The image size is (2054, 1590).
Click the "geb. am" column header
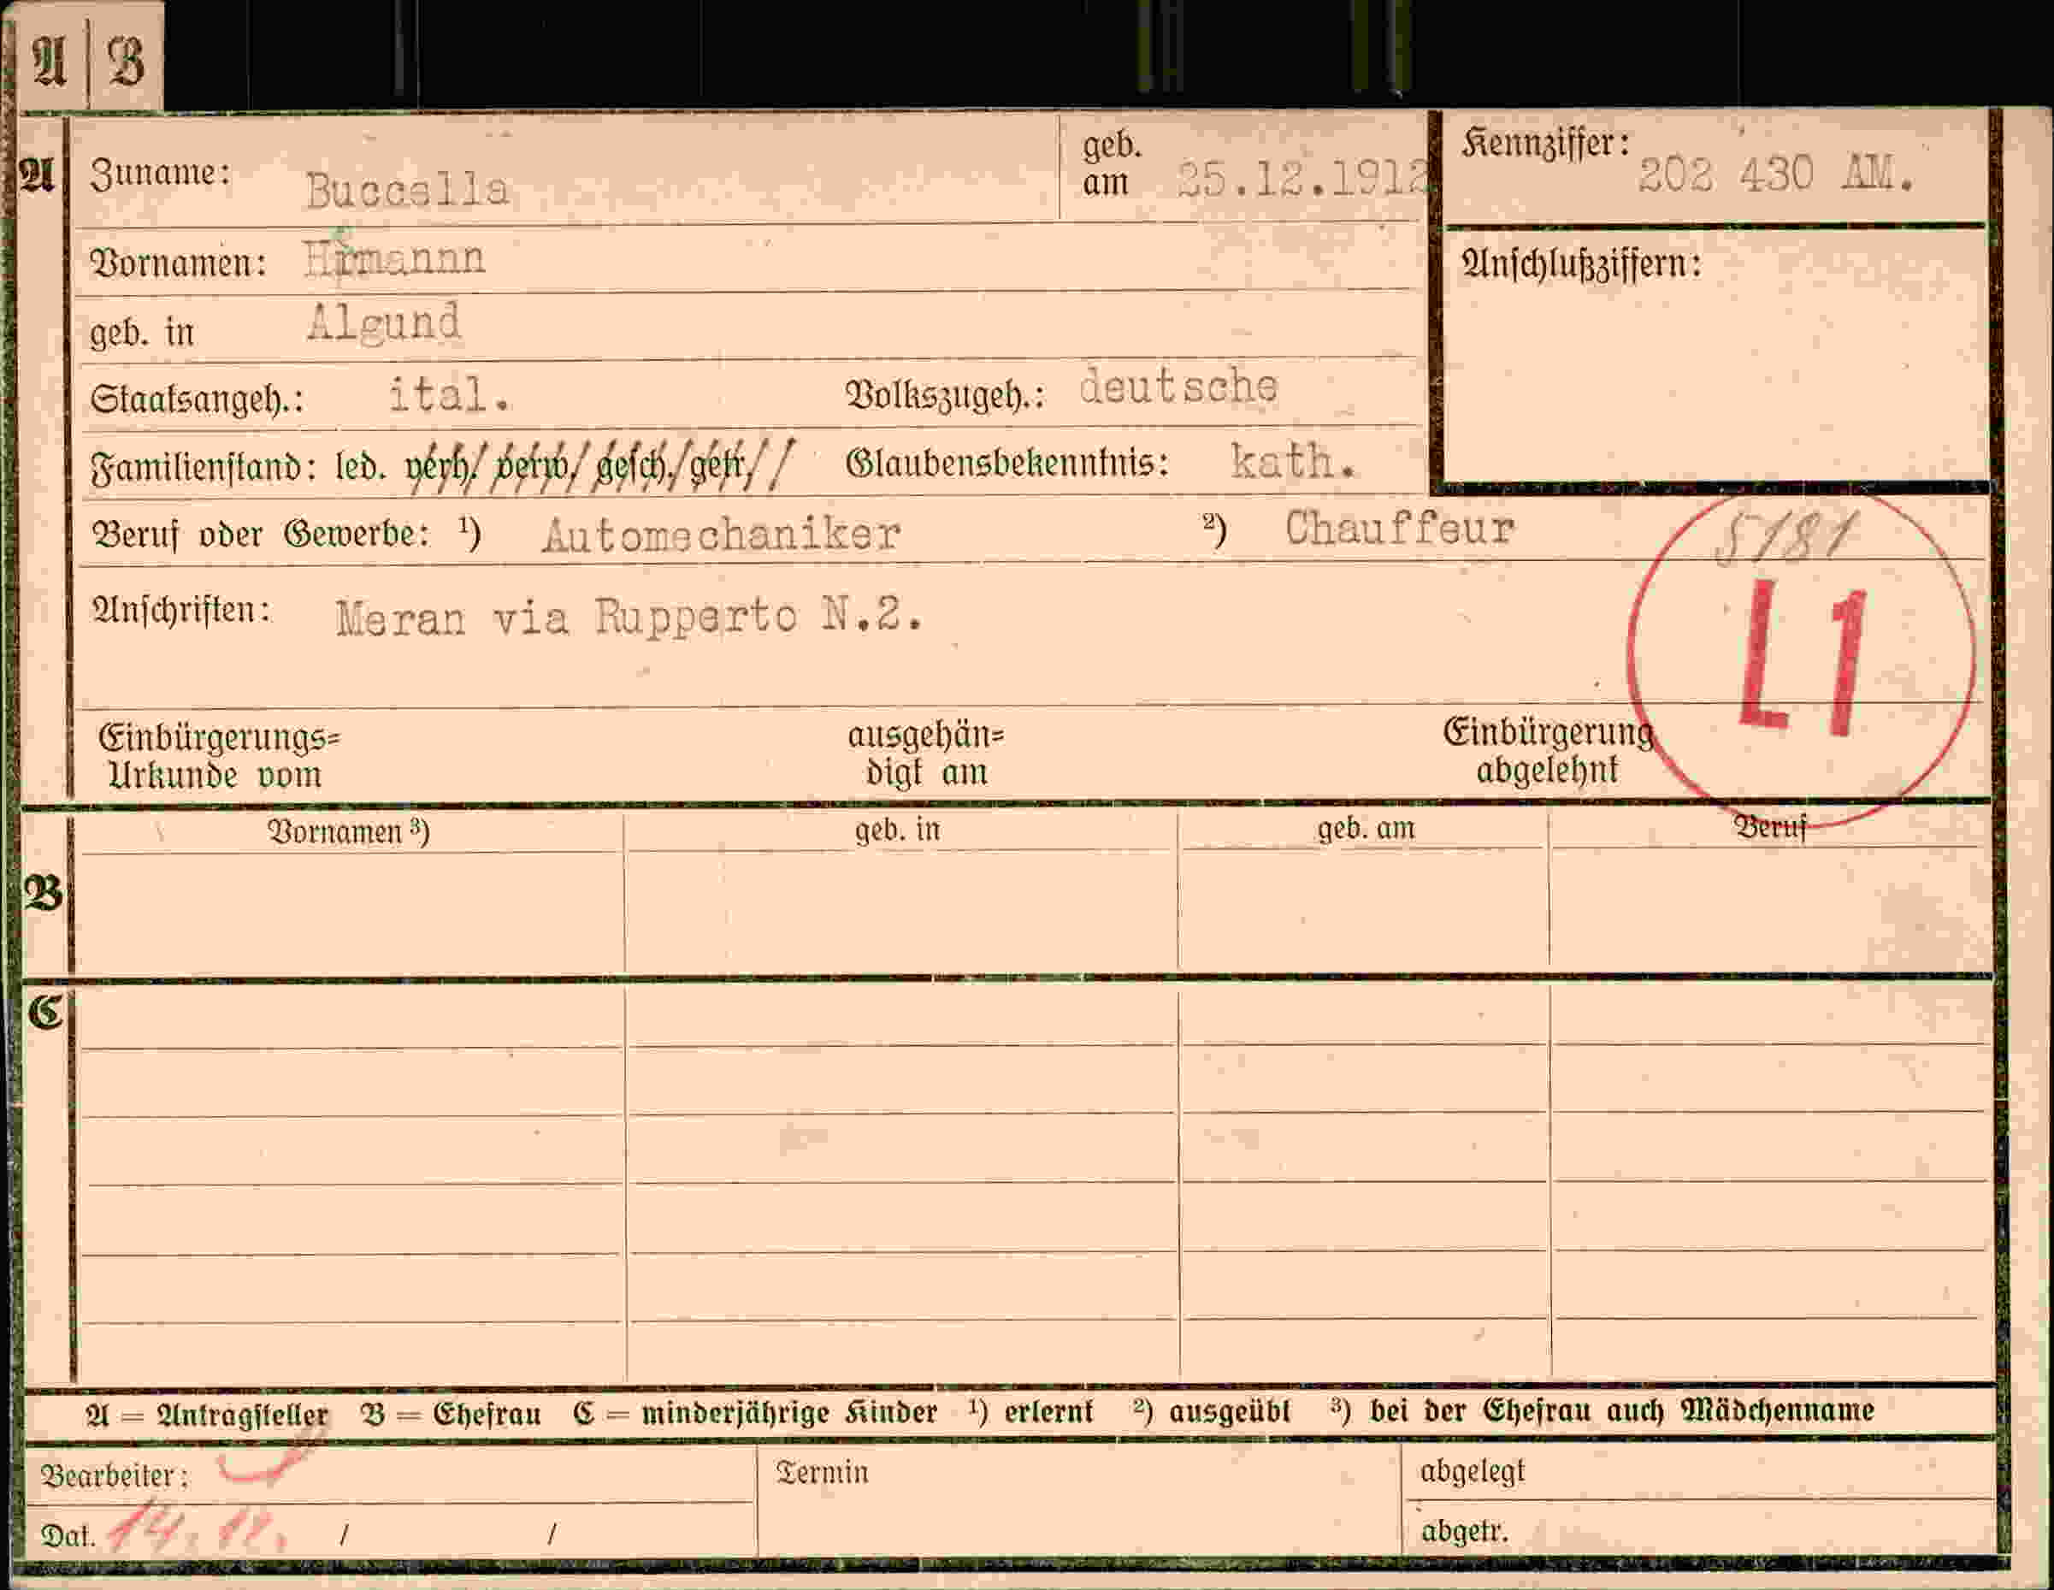1366,829
